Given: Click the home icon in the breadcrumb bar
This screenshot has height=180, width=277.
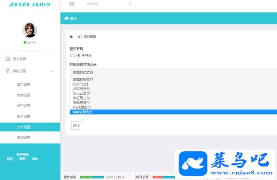Looking at the screenshot, I should 66,18.
